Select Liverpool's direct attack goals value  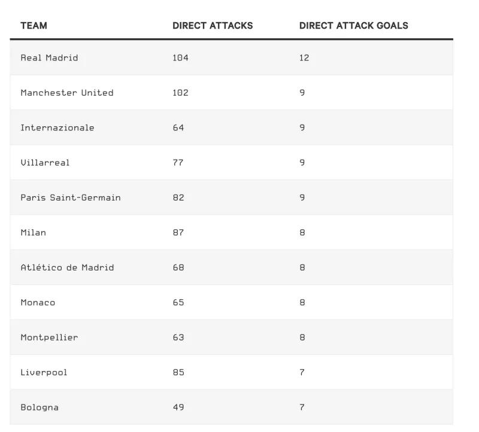302,372
